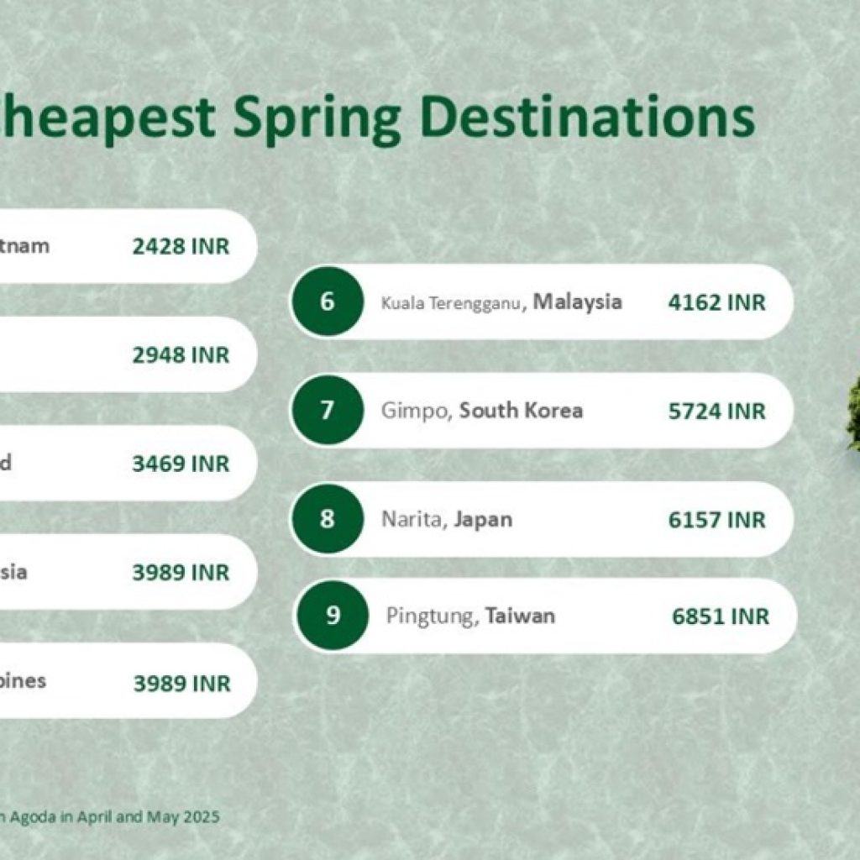Click the lowest 3989 INR price
This screenshot has height=860, width=860.
coord(181,684)
